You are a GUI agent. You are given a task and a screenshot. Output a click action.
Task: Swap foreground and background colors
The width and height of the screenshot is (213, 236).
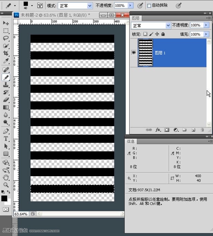pyautogui.click(x=9, y=192)
